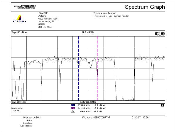Image resolution: width=176 pixels, height=132 pixels.
Task: Click the M2 marker badge icon
Action: [x=73, y=108]
